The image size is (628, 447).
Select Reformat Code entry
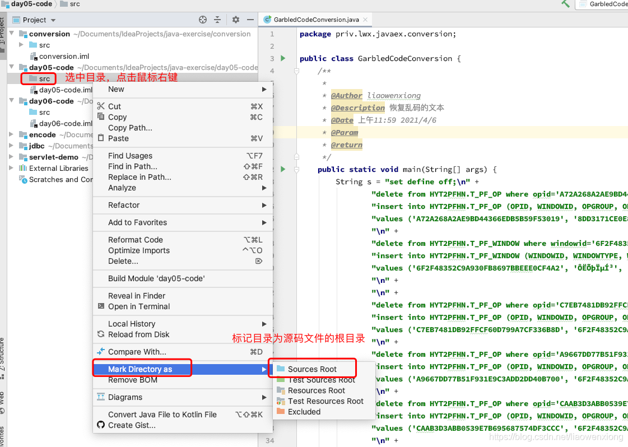tap(183, 240)
